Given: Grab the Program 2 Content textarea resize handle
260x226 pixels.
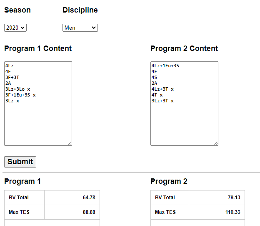Looking at the screenshot, I should (216, 143).
